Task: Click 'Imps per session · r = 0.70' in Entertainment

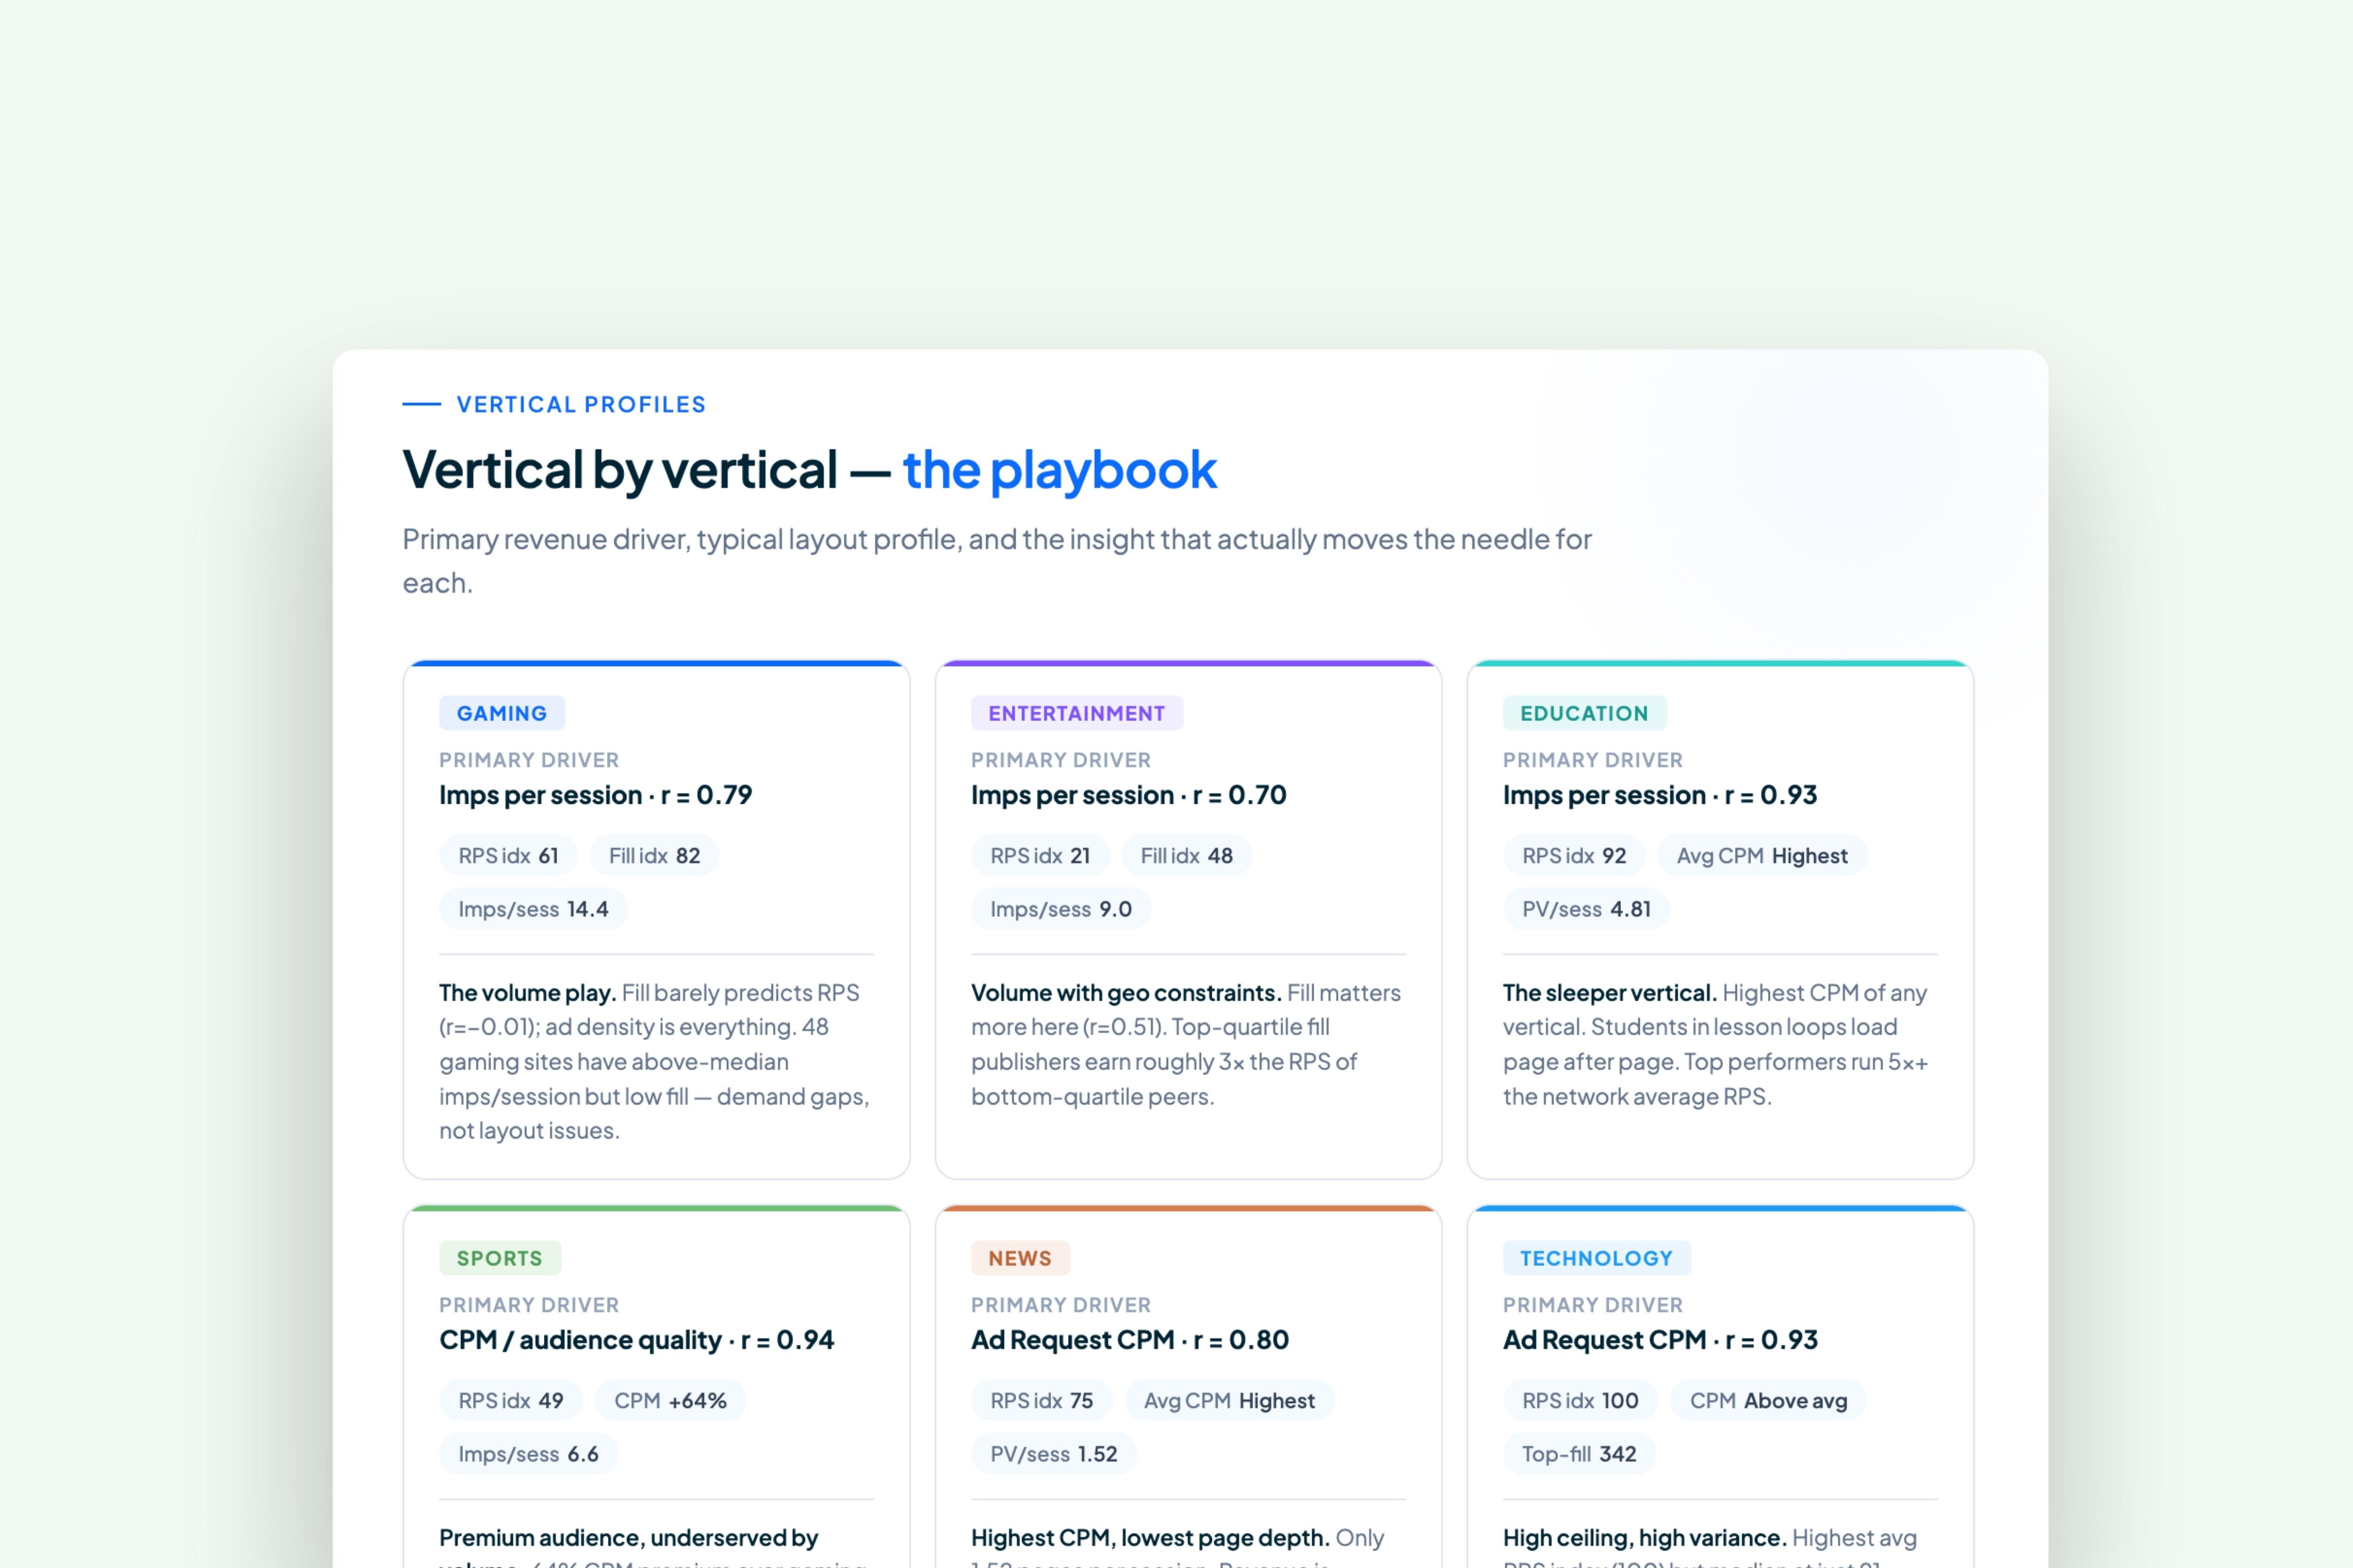Action: (1128, 795)
